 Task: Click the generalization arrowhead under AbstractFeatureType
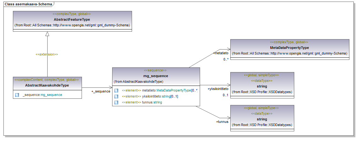[47, 34]
